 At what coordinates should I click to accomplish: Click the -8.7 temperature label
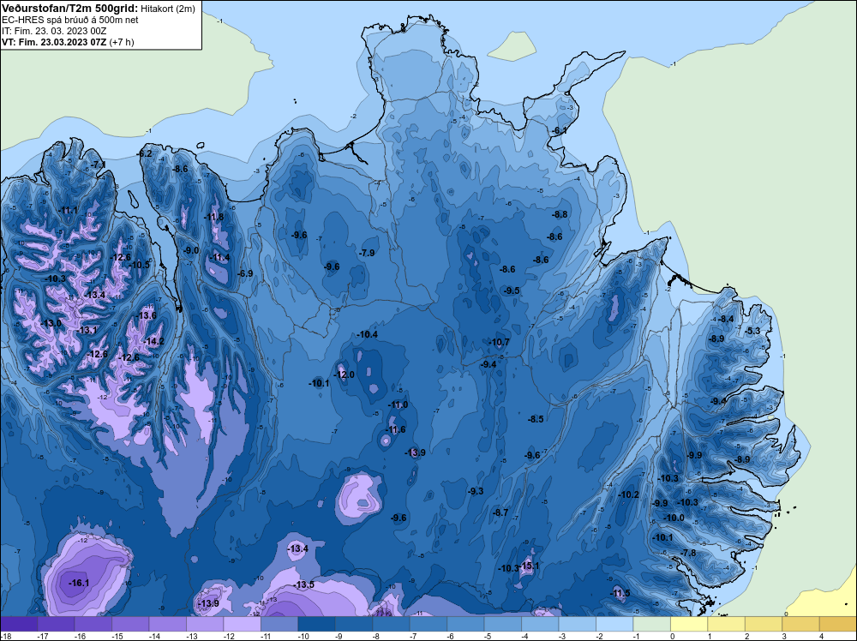pyautogui.click(x=500, y=512)
